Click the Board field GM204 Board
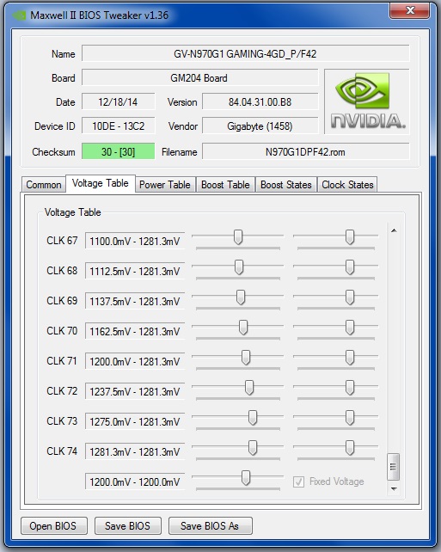The height and width of the screenshot is (552, 441). point(200,77)
